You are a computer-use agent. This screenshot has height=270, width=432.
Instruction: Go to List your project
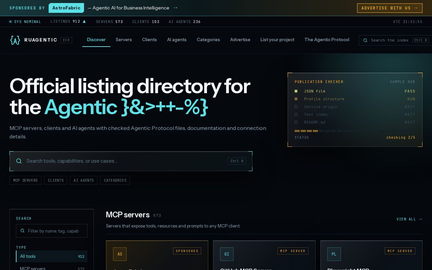click(277, 40)
